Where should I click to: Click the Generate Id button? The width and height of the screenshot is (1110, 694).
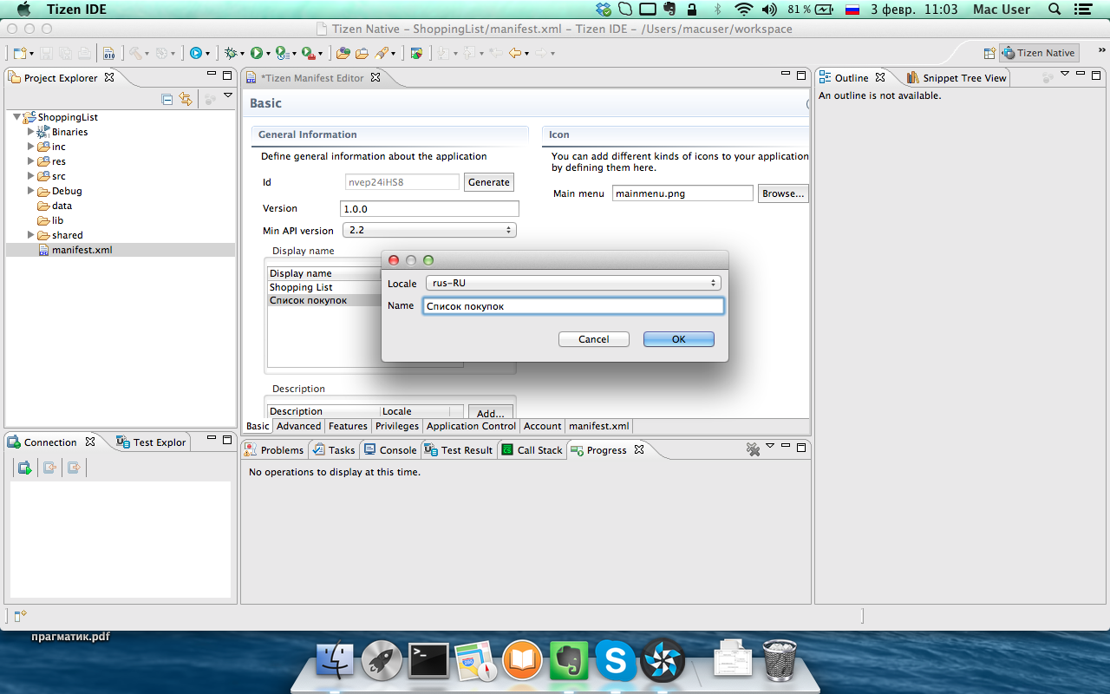489,182
